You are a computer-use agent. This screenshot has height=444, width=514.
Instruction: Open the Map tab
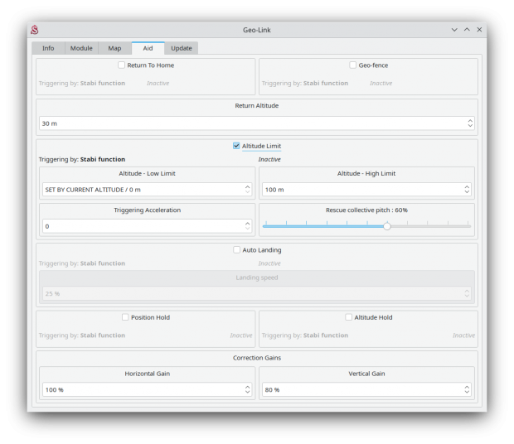point(114,48)
